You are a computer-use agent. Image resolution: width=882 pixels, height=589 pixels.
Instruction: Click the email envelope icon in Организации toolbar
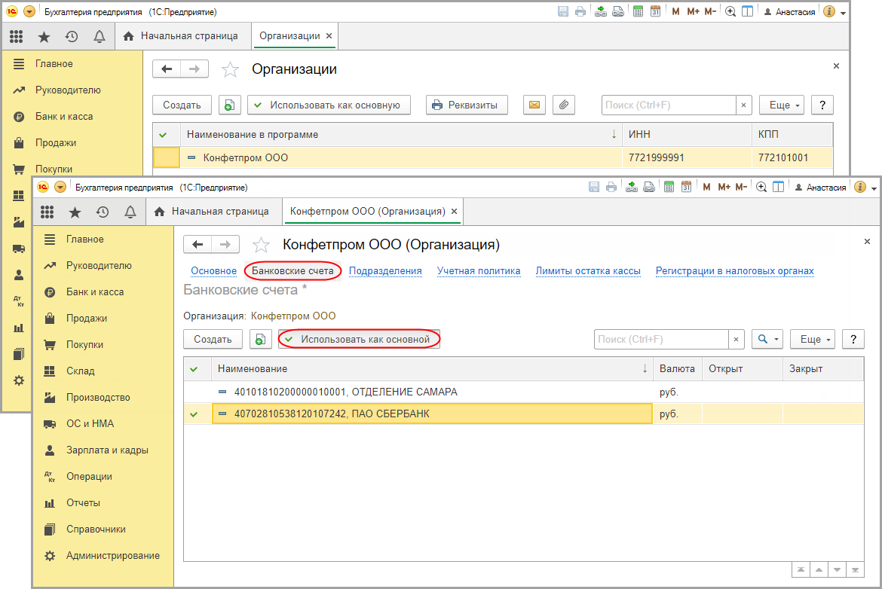(x=534, y=105)
